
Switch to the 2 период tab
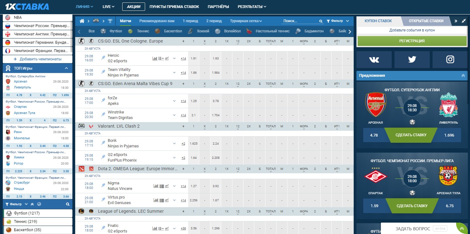[x=214, y=21]
